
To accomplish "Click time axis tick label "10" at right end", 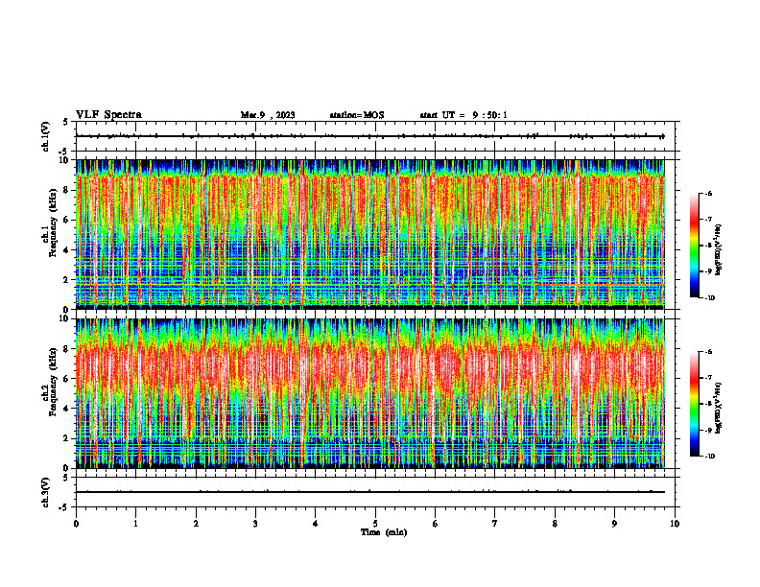I will pos(675,524).
